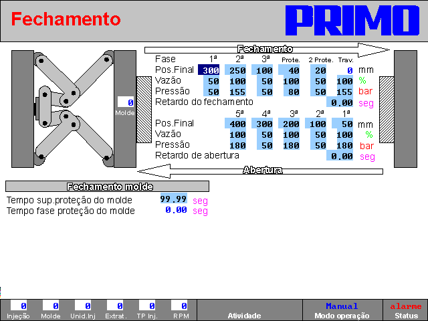Click closing phase 2 Pos.Final value 250
428x321 pixels.
(235, 70)
